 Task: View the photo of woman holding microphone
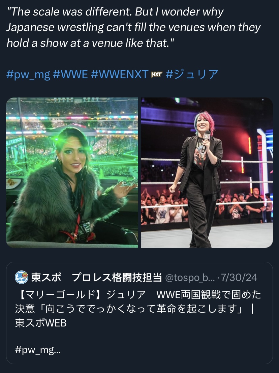207,172
